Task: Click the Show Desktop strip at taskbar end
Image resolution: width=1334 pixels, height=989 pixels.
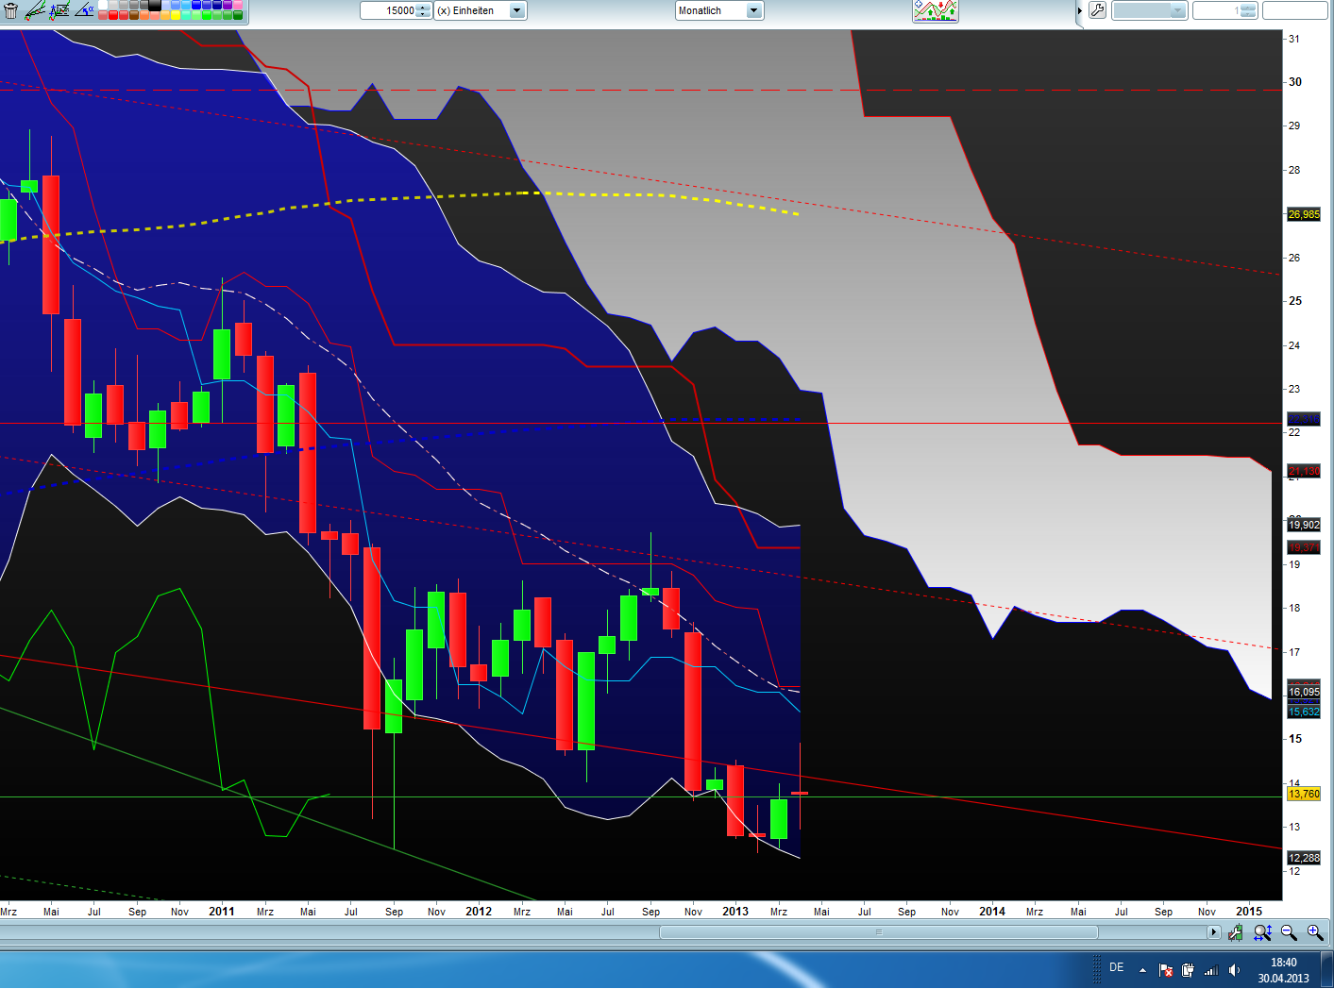Action: [x=1327, y=970]
